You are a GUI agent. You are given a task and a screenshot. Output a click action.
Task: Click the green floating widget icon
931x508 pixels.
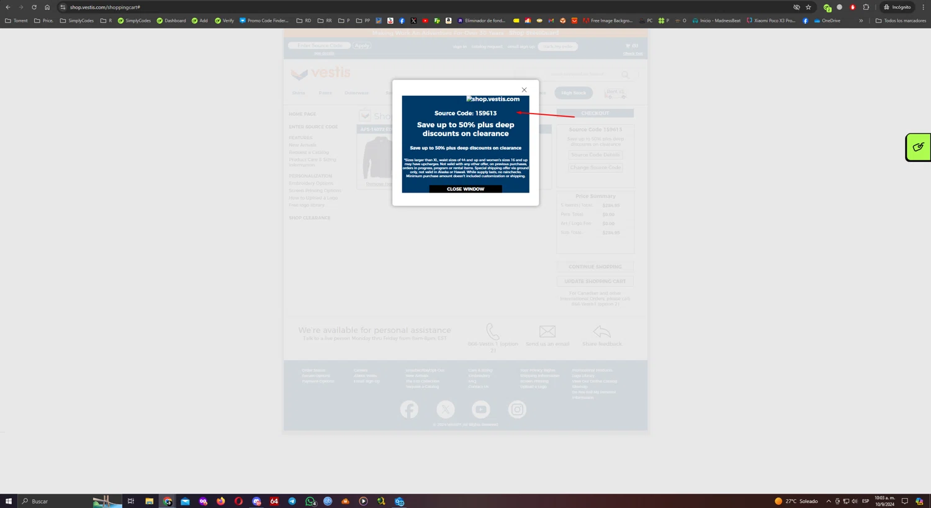coord(919,147)
